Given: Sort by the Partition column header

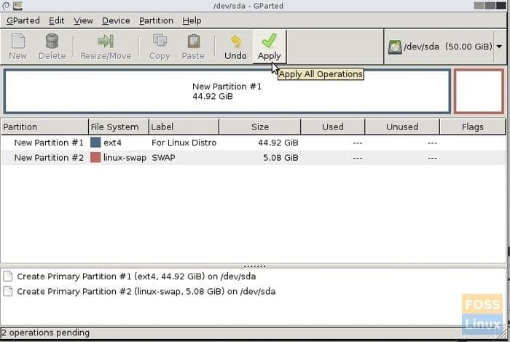Looking at the screenshot, I should 45,127.
